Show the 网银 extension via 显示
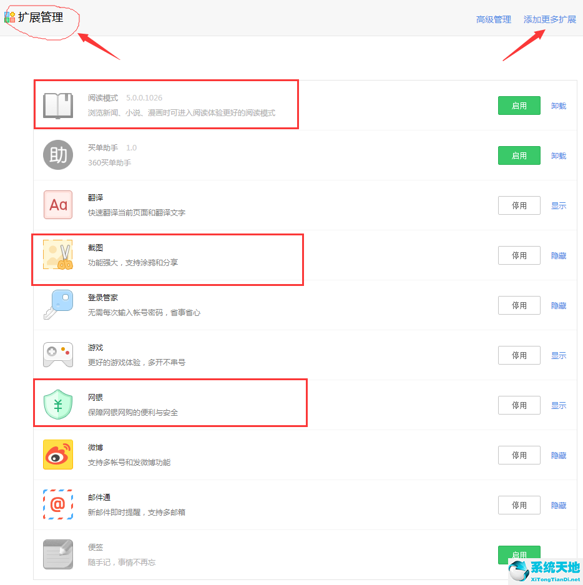The image size is (583, 585). click(x=559, y=406)
